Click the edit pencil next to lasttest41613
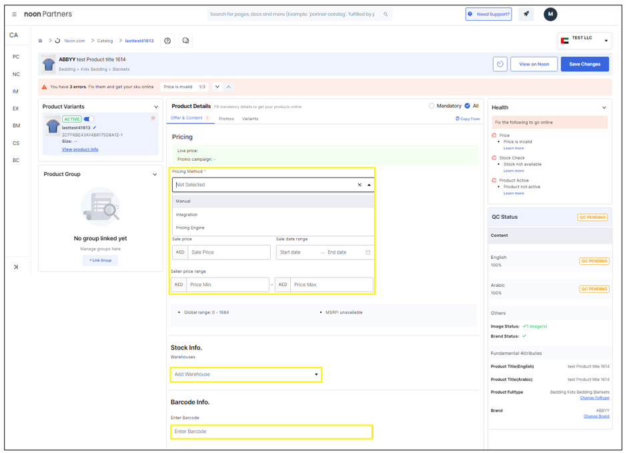631x453 pixels. (95, 127)
